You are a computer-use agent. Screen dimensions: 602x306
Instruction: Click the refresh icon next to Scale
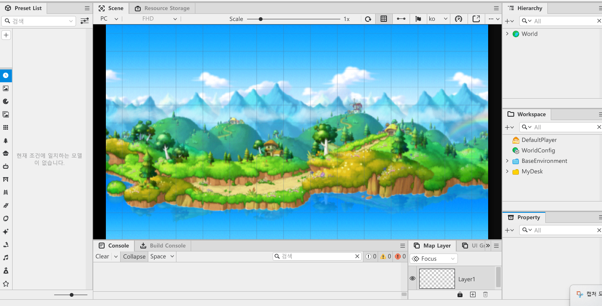tap(368, 19)
